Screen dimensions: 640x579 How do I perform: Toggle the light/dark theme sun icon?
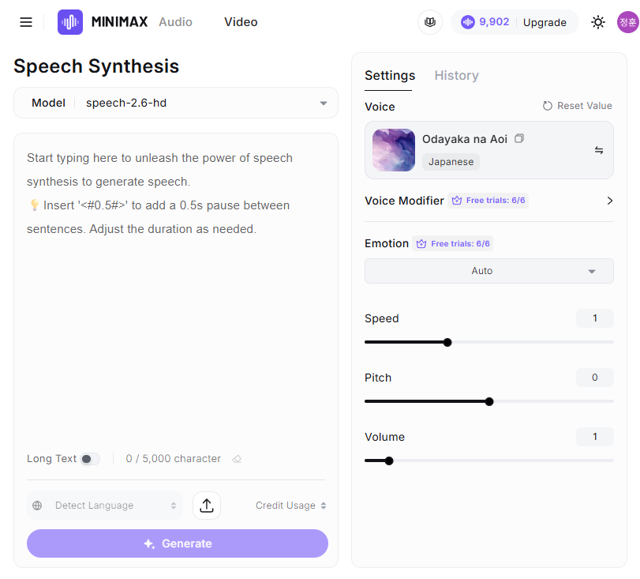pos(598,22)
